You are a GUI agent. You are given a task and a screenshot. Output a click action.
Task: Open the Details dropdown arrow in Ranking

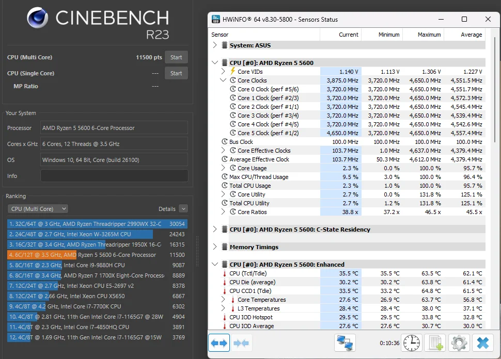[183, 209]
